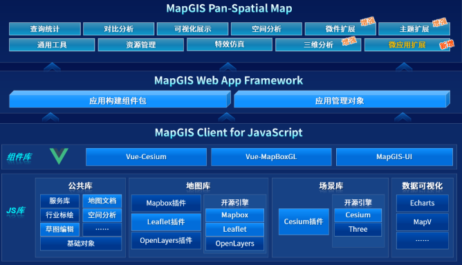462x265 pixels.
Task: Click the ellipsis box under 数据可视化
Action: coord(423,241)
